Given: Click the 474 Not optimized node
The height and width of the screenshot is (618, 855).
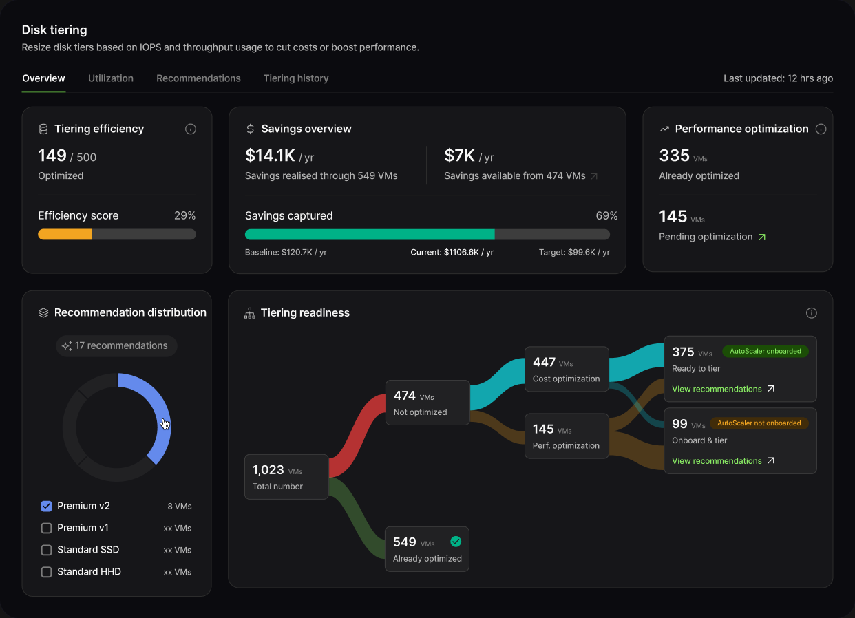Looking at the screenshot, I should click(x=427, y=403).
